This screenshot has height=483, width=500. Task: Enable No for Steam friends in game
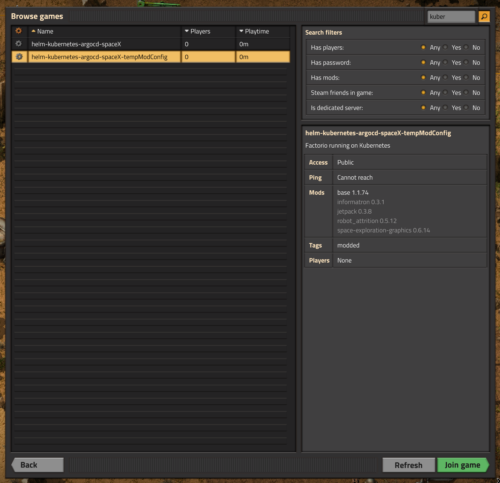pos(466,92)
